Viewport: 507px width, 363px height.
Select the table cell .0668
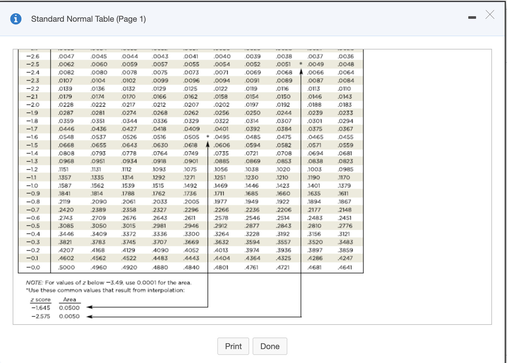click(66, 145)
